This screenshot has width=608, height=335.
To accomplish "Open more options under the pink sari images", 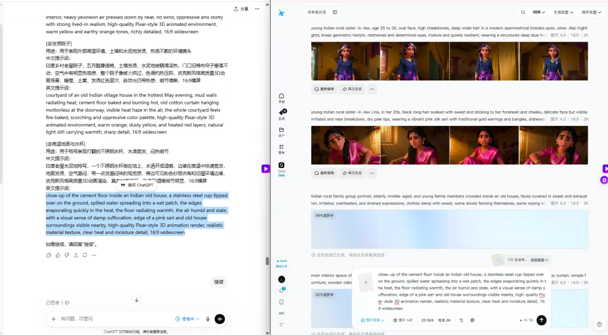I will (372, 173).
